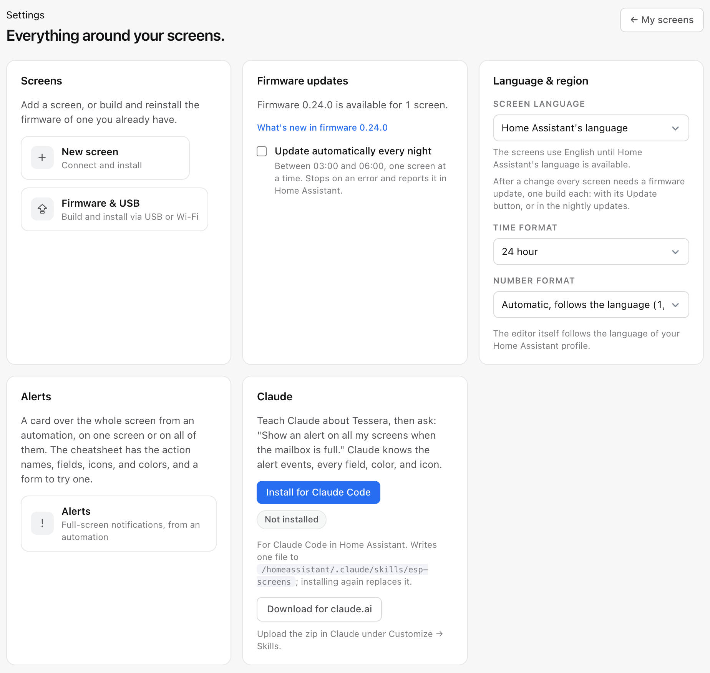Viewport: 710px width, 673px height.
Task: Open the Screen language dropdown
Action: tap(591, 128)
